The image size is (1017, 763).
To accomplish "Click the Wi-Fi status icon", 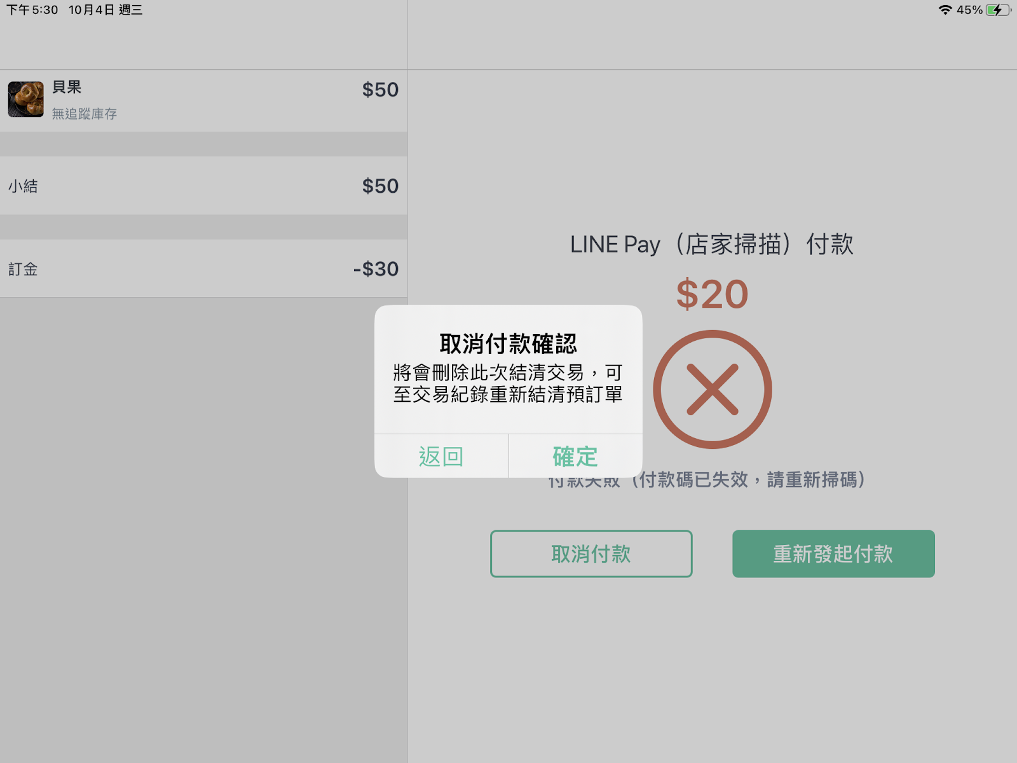I will [x=945, y=10].
